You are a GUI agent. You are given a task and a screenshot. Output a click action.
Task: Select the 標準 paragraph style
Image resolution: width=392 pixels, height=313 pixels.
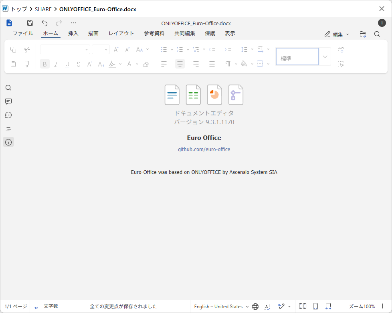(297, 57)
